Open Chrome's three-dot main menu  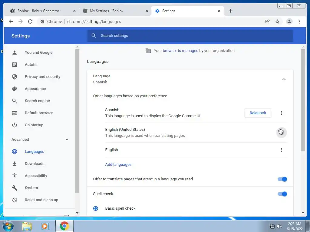[299, 21]
